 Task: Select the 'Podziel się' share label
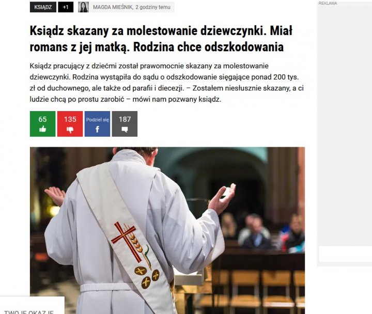97,119
